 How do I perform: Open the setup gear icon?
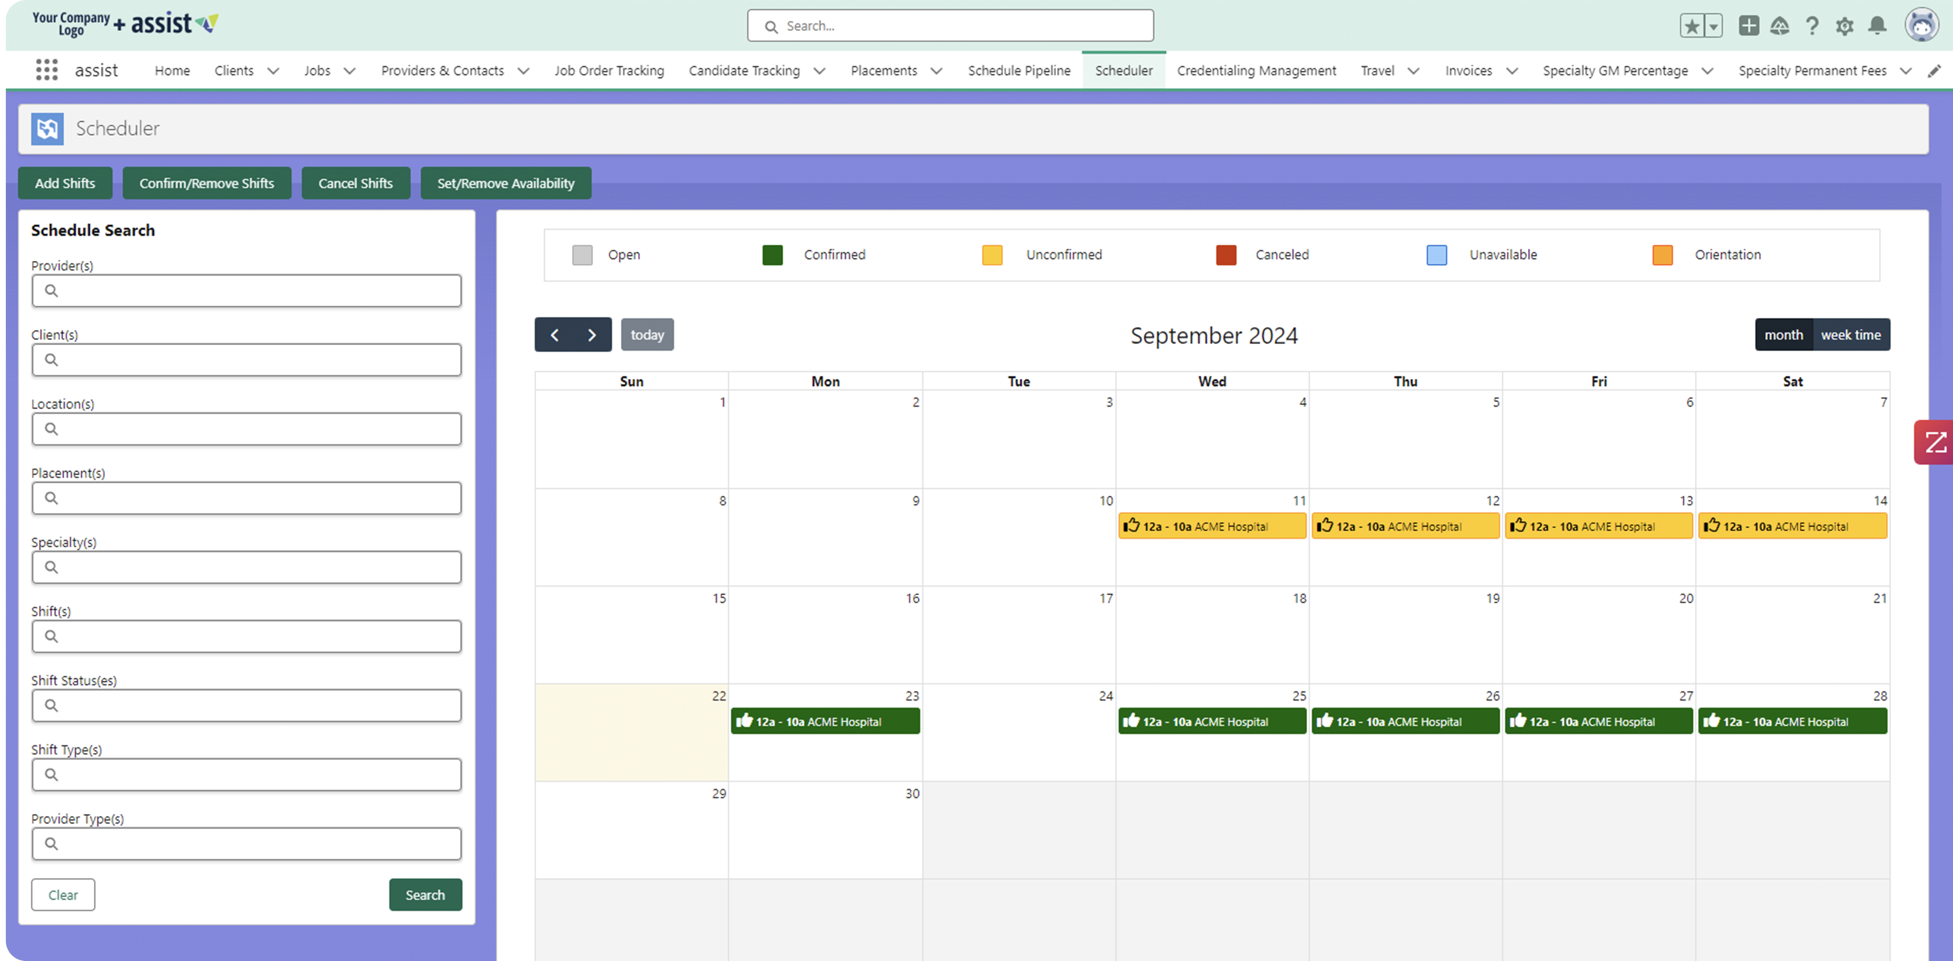(1844, 26)
